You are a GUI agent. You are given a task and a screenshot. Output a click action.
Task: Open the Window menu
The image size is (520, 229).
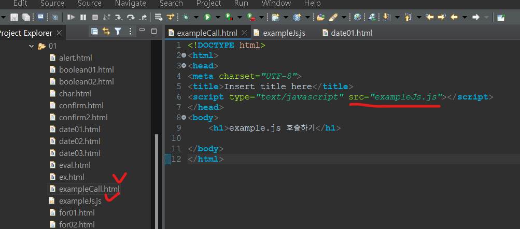tap(276, 3)
